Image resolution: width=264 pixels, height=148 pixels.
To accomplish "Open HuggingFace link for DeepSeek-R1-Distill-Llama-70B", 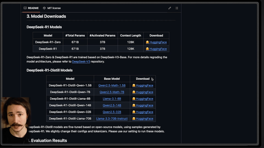I will (143, 119).
